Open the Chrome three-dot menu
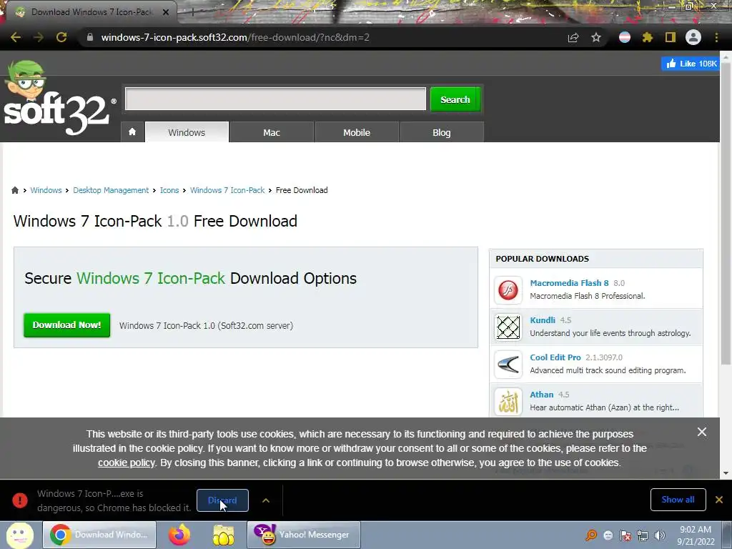The image size is (732, 549). pyautogui.click(x=716, y=37)
